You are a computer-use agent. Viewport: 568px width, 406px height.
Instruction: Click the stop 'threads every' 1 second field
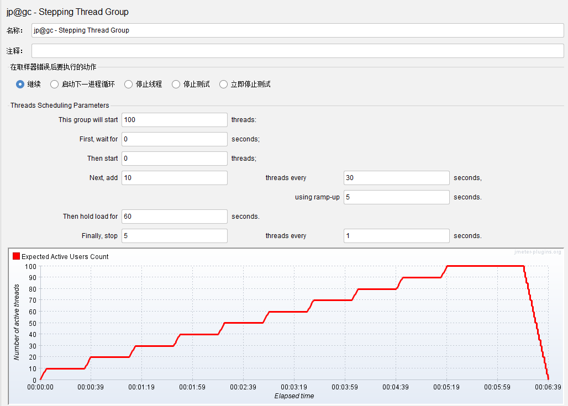(396, 236)
